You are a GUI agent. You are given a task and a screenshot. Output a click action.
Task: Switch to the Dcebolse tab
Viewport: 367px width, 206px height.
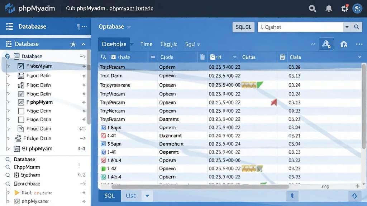(114, 44)
